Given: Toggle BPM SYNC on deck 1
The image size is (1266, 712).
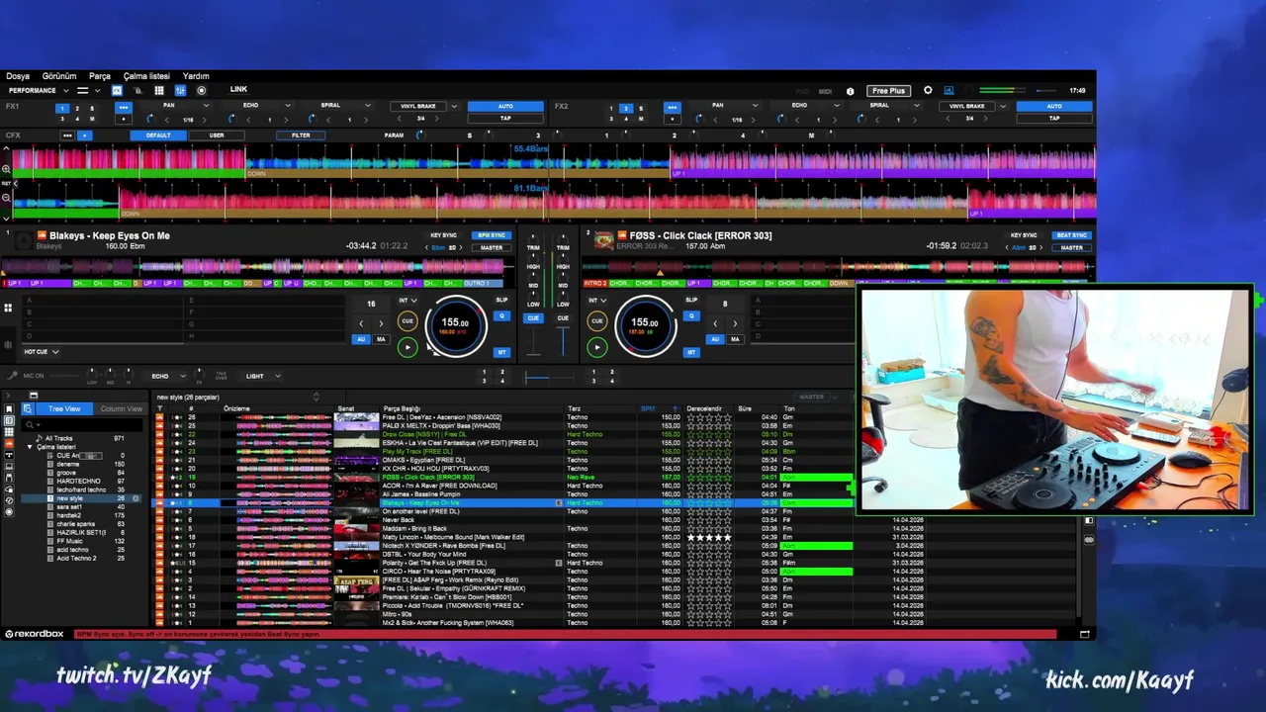Looking at the screenshot, I should point(491,235).
